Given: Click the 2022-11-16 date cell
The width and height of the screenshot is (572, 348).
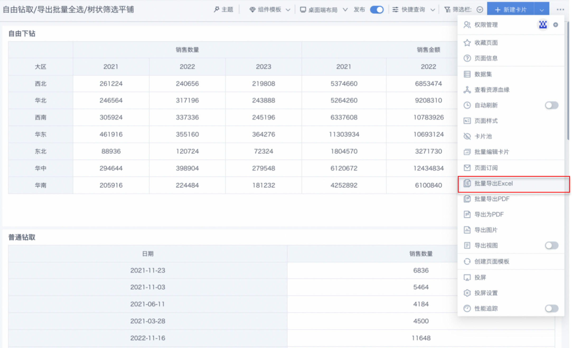Looking at the screenshot, I should coord(148,338).
